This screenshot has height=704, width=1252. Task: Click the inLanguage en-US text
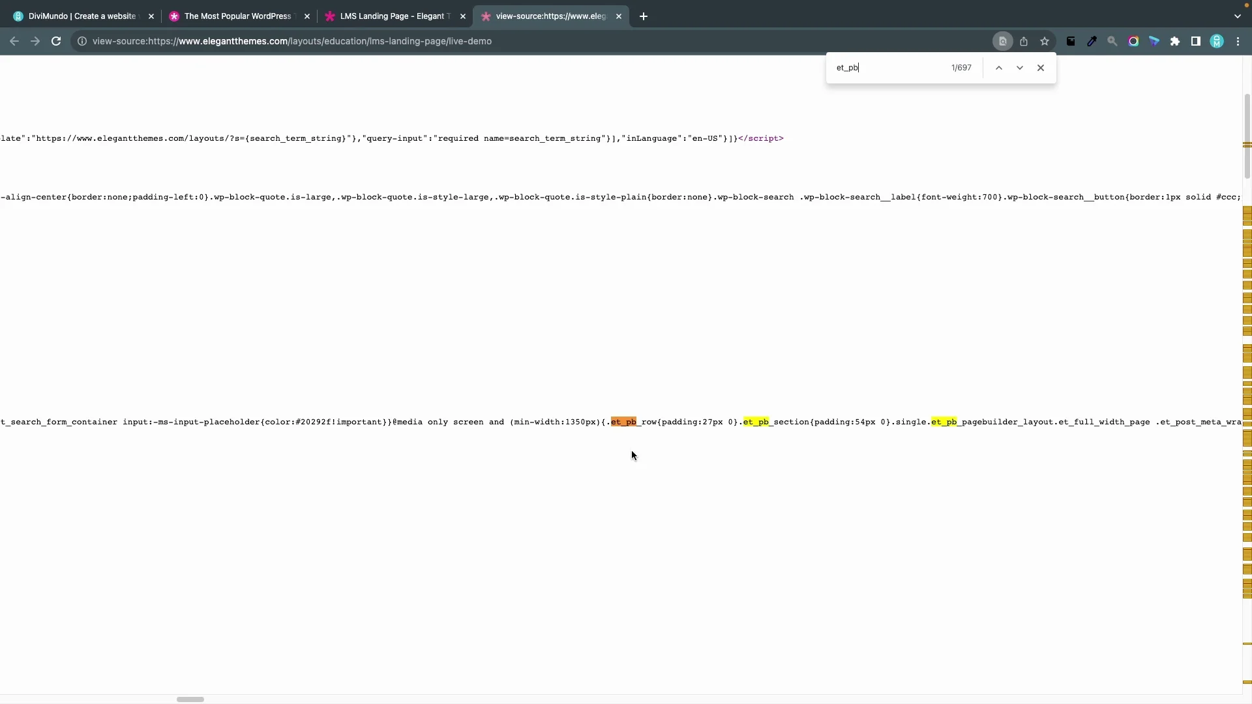click(x=676, y=138)
